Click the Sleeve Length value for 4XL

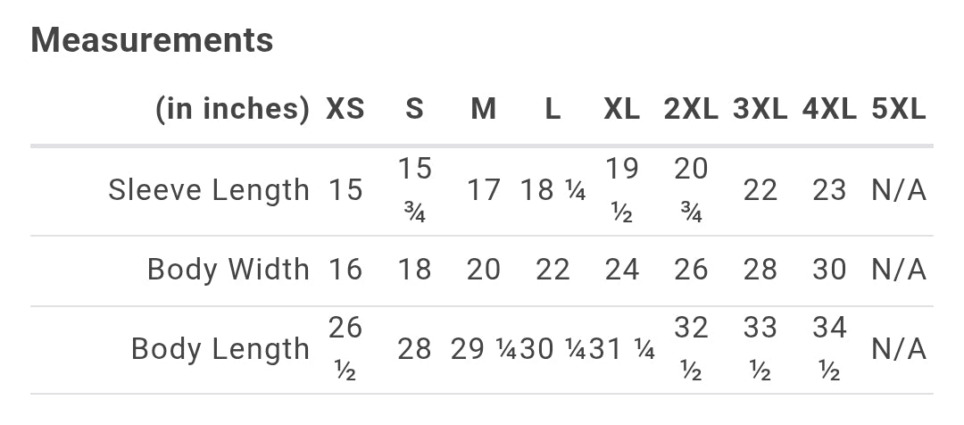point(829,190)
